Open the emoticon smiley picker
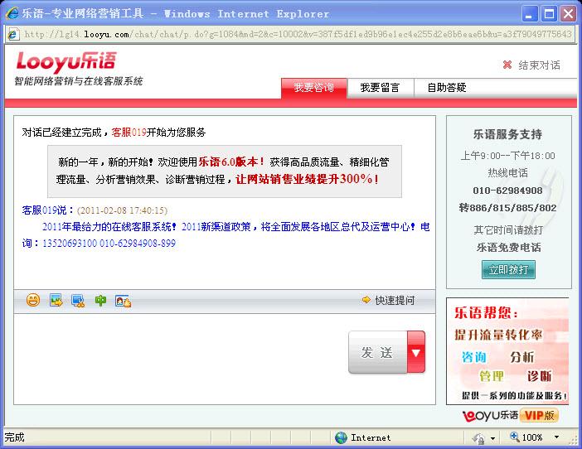The height and width of the screenshot is (449, 582). pyautogui.click(x=33, y=300)
